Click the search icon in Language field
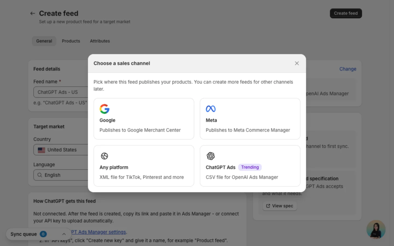Screen dimensions: 394x246 click(40, 175)
